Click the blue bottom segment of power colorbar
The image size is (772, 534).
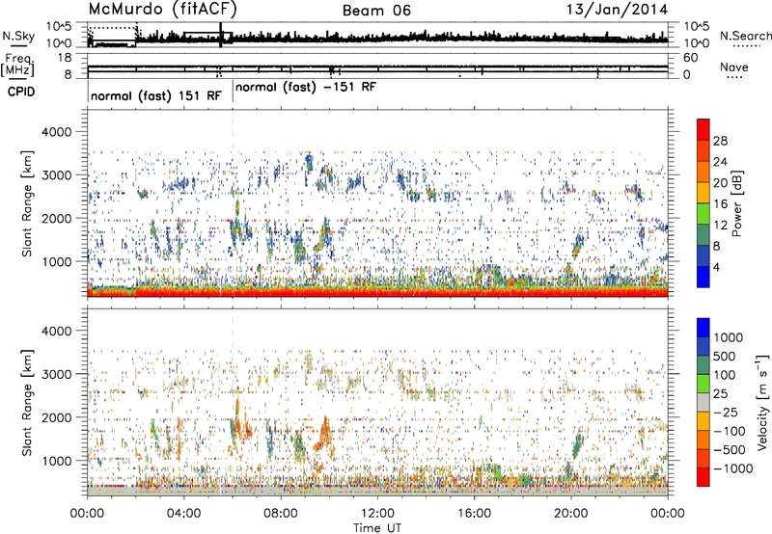coord(703,279)
